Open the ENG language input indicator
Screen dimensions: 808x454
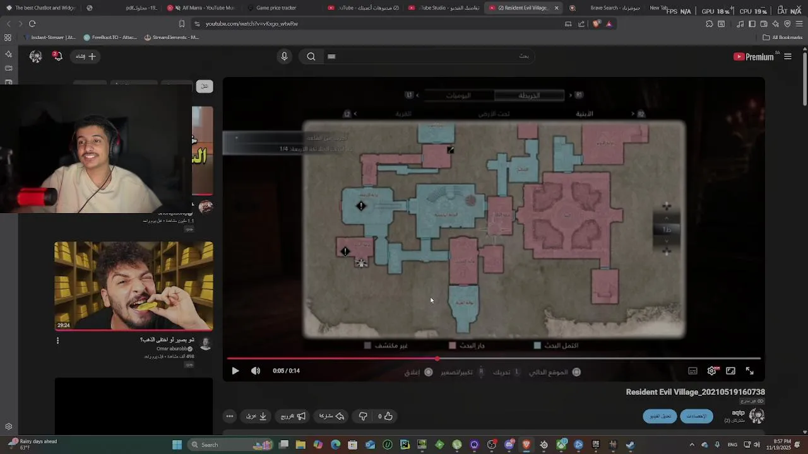(x=732, y=445)
